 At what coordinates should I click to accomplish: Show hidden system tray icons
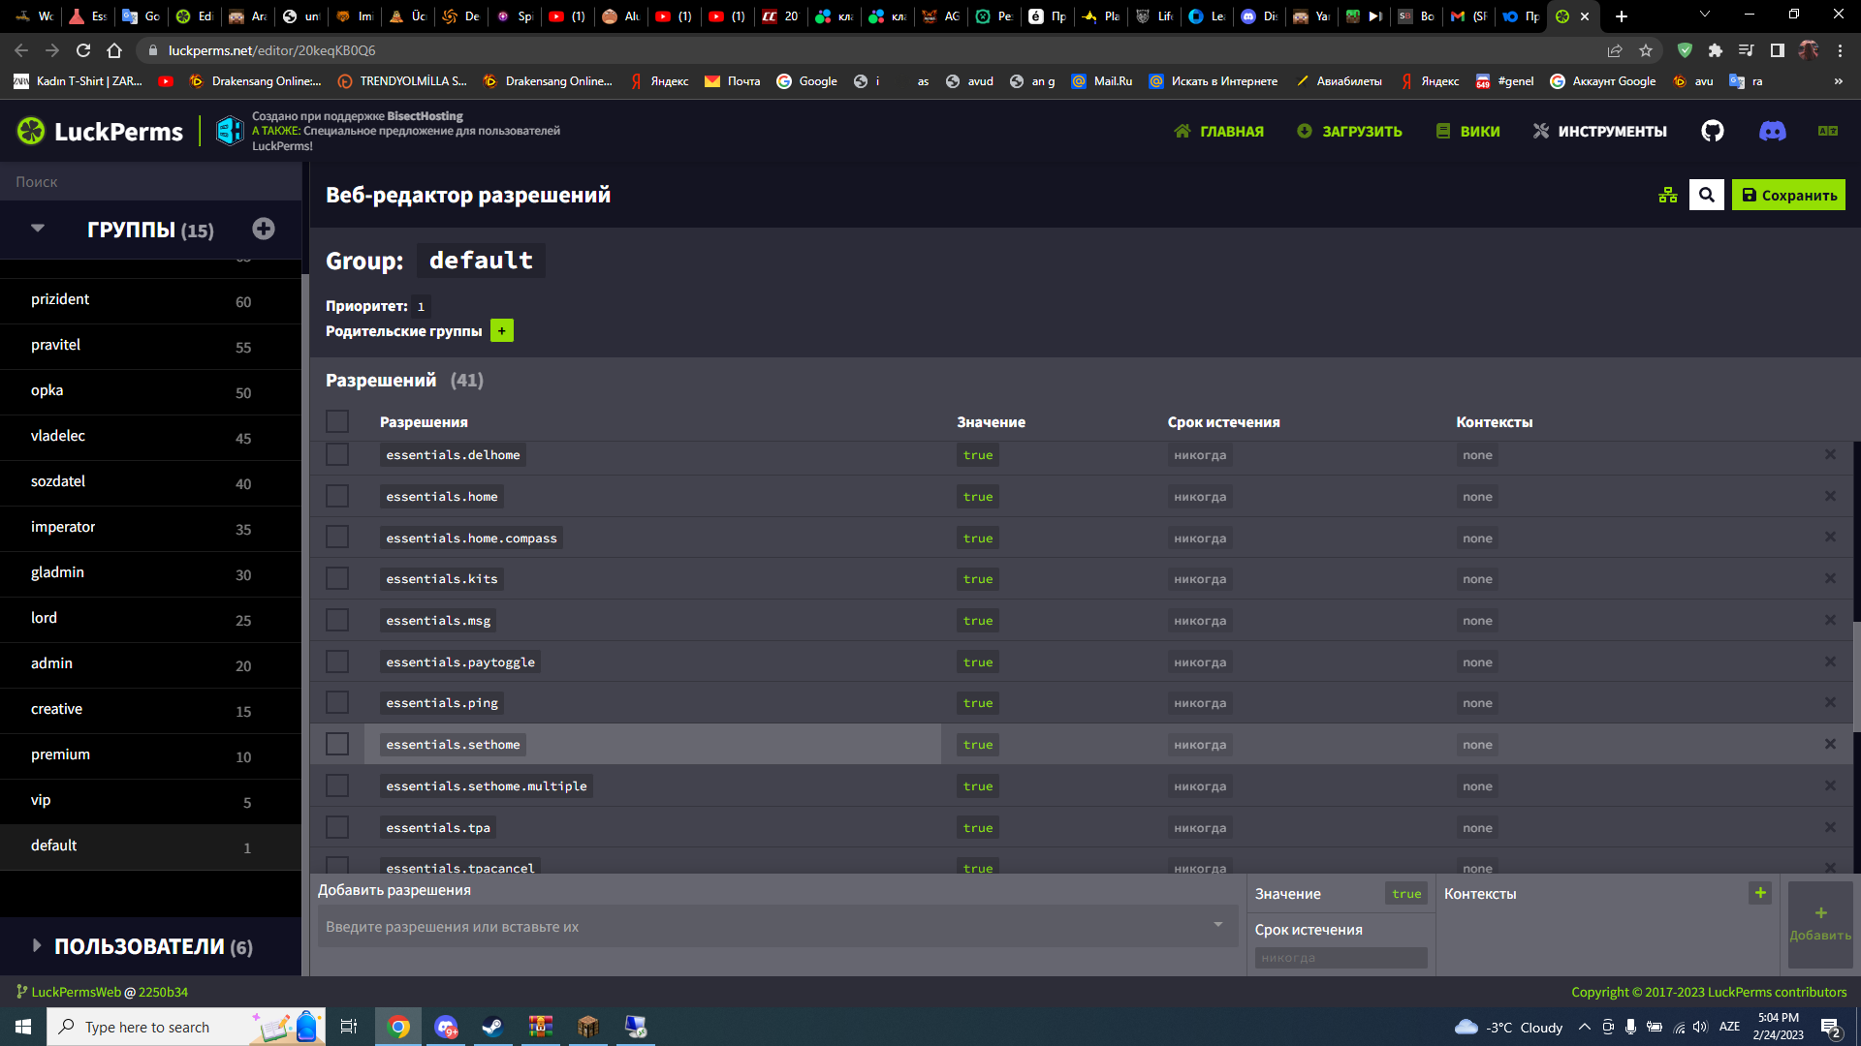coord(1584,1027)
